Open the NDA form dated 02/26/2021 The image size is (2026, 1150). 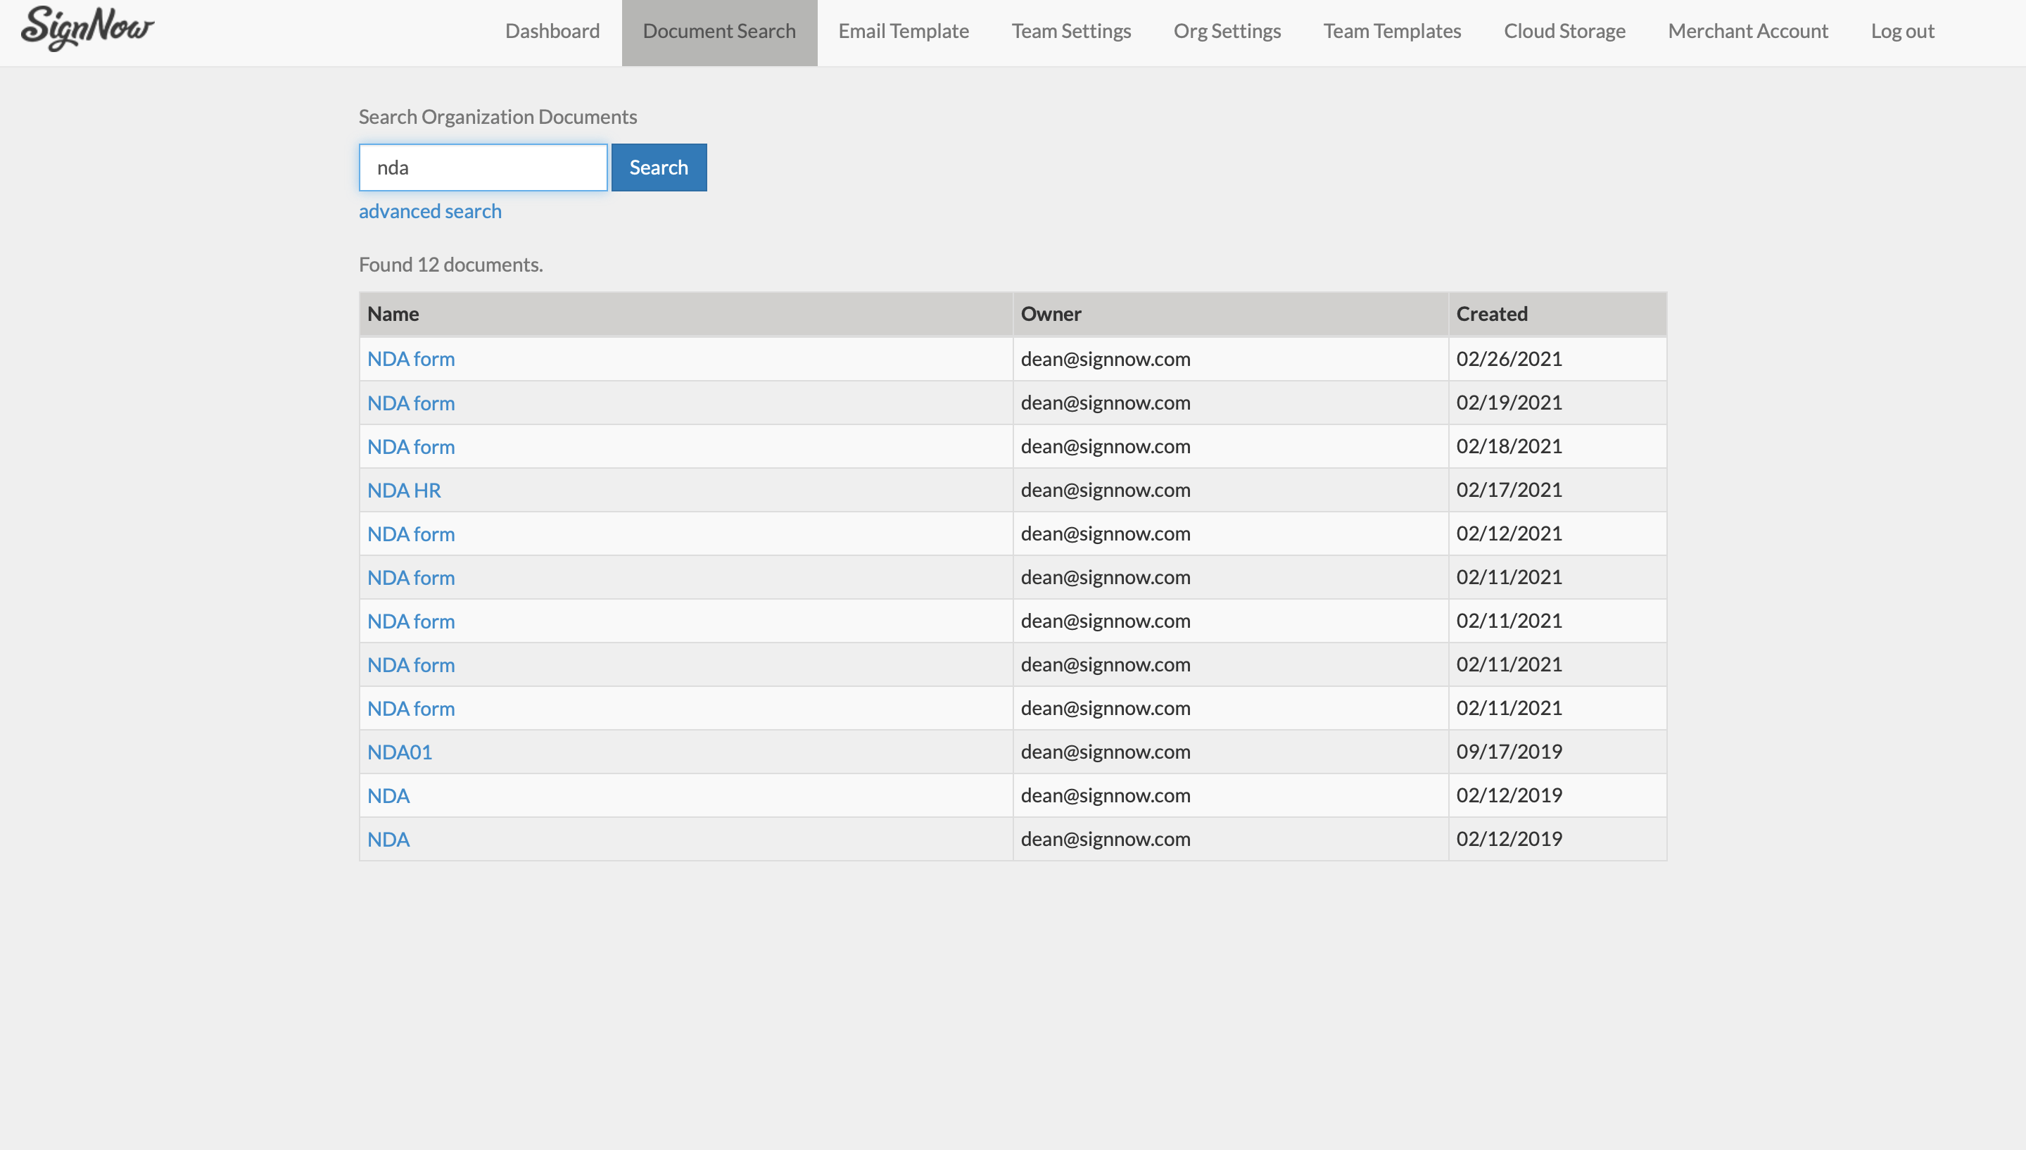410,358
